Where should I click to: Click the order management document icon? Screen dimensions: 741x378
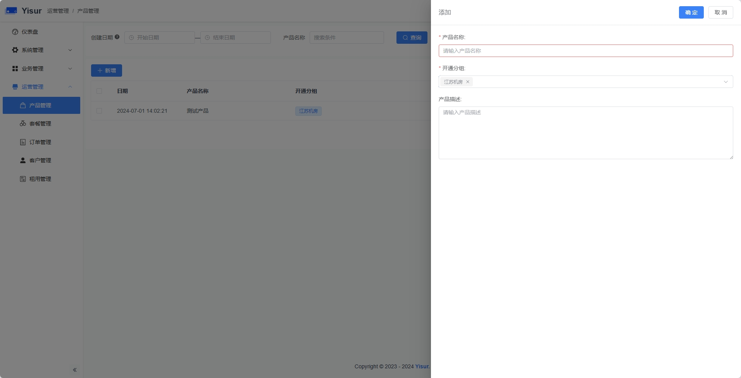click(x=23, y=142)
